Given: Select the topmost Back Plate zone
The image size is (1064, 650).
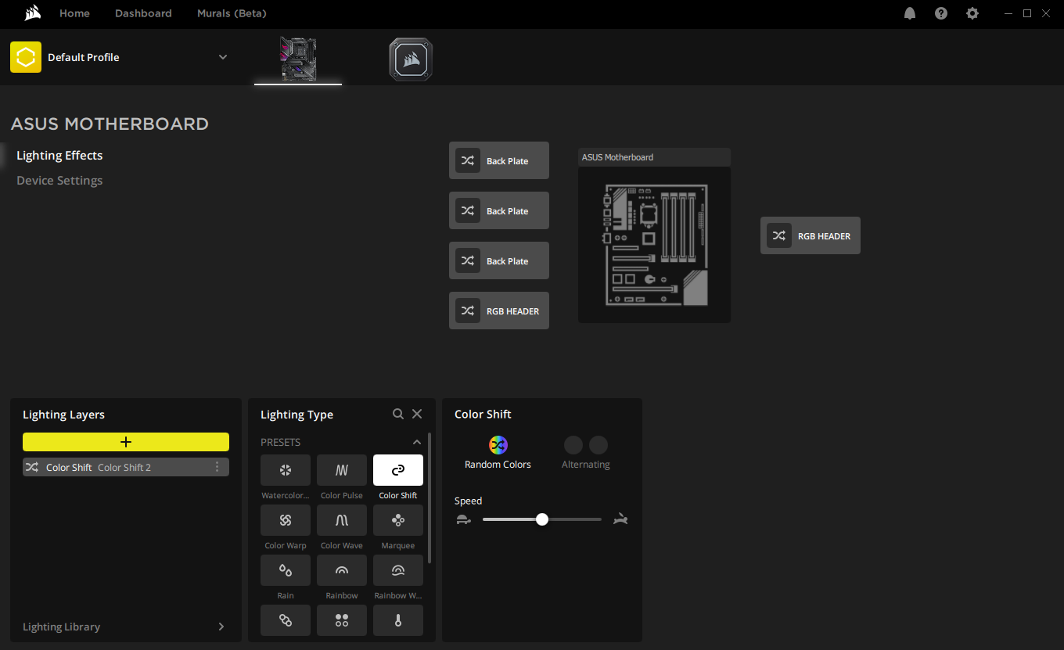Looking at the screenshot, I should pyautogui.click(x=499, y=160).
